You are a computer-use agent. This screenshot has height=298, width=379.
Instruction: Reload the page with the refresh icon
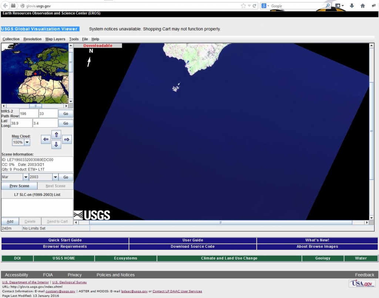click(x=255, y=6)
